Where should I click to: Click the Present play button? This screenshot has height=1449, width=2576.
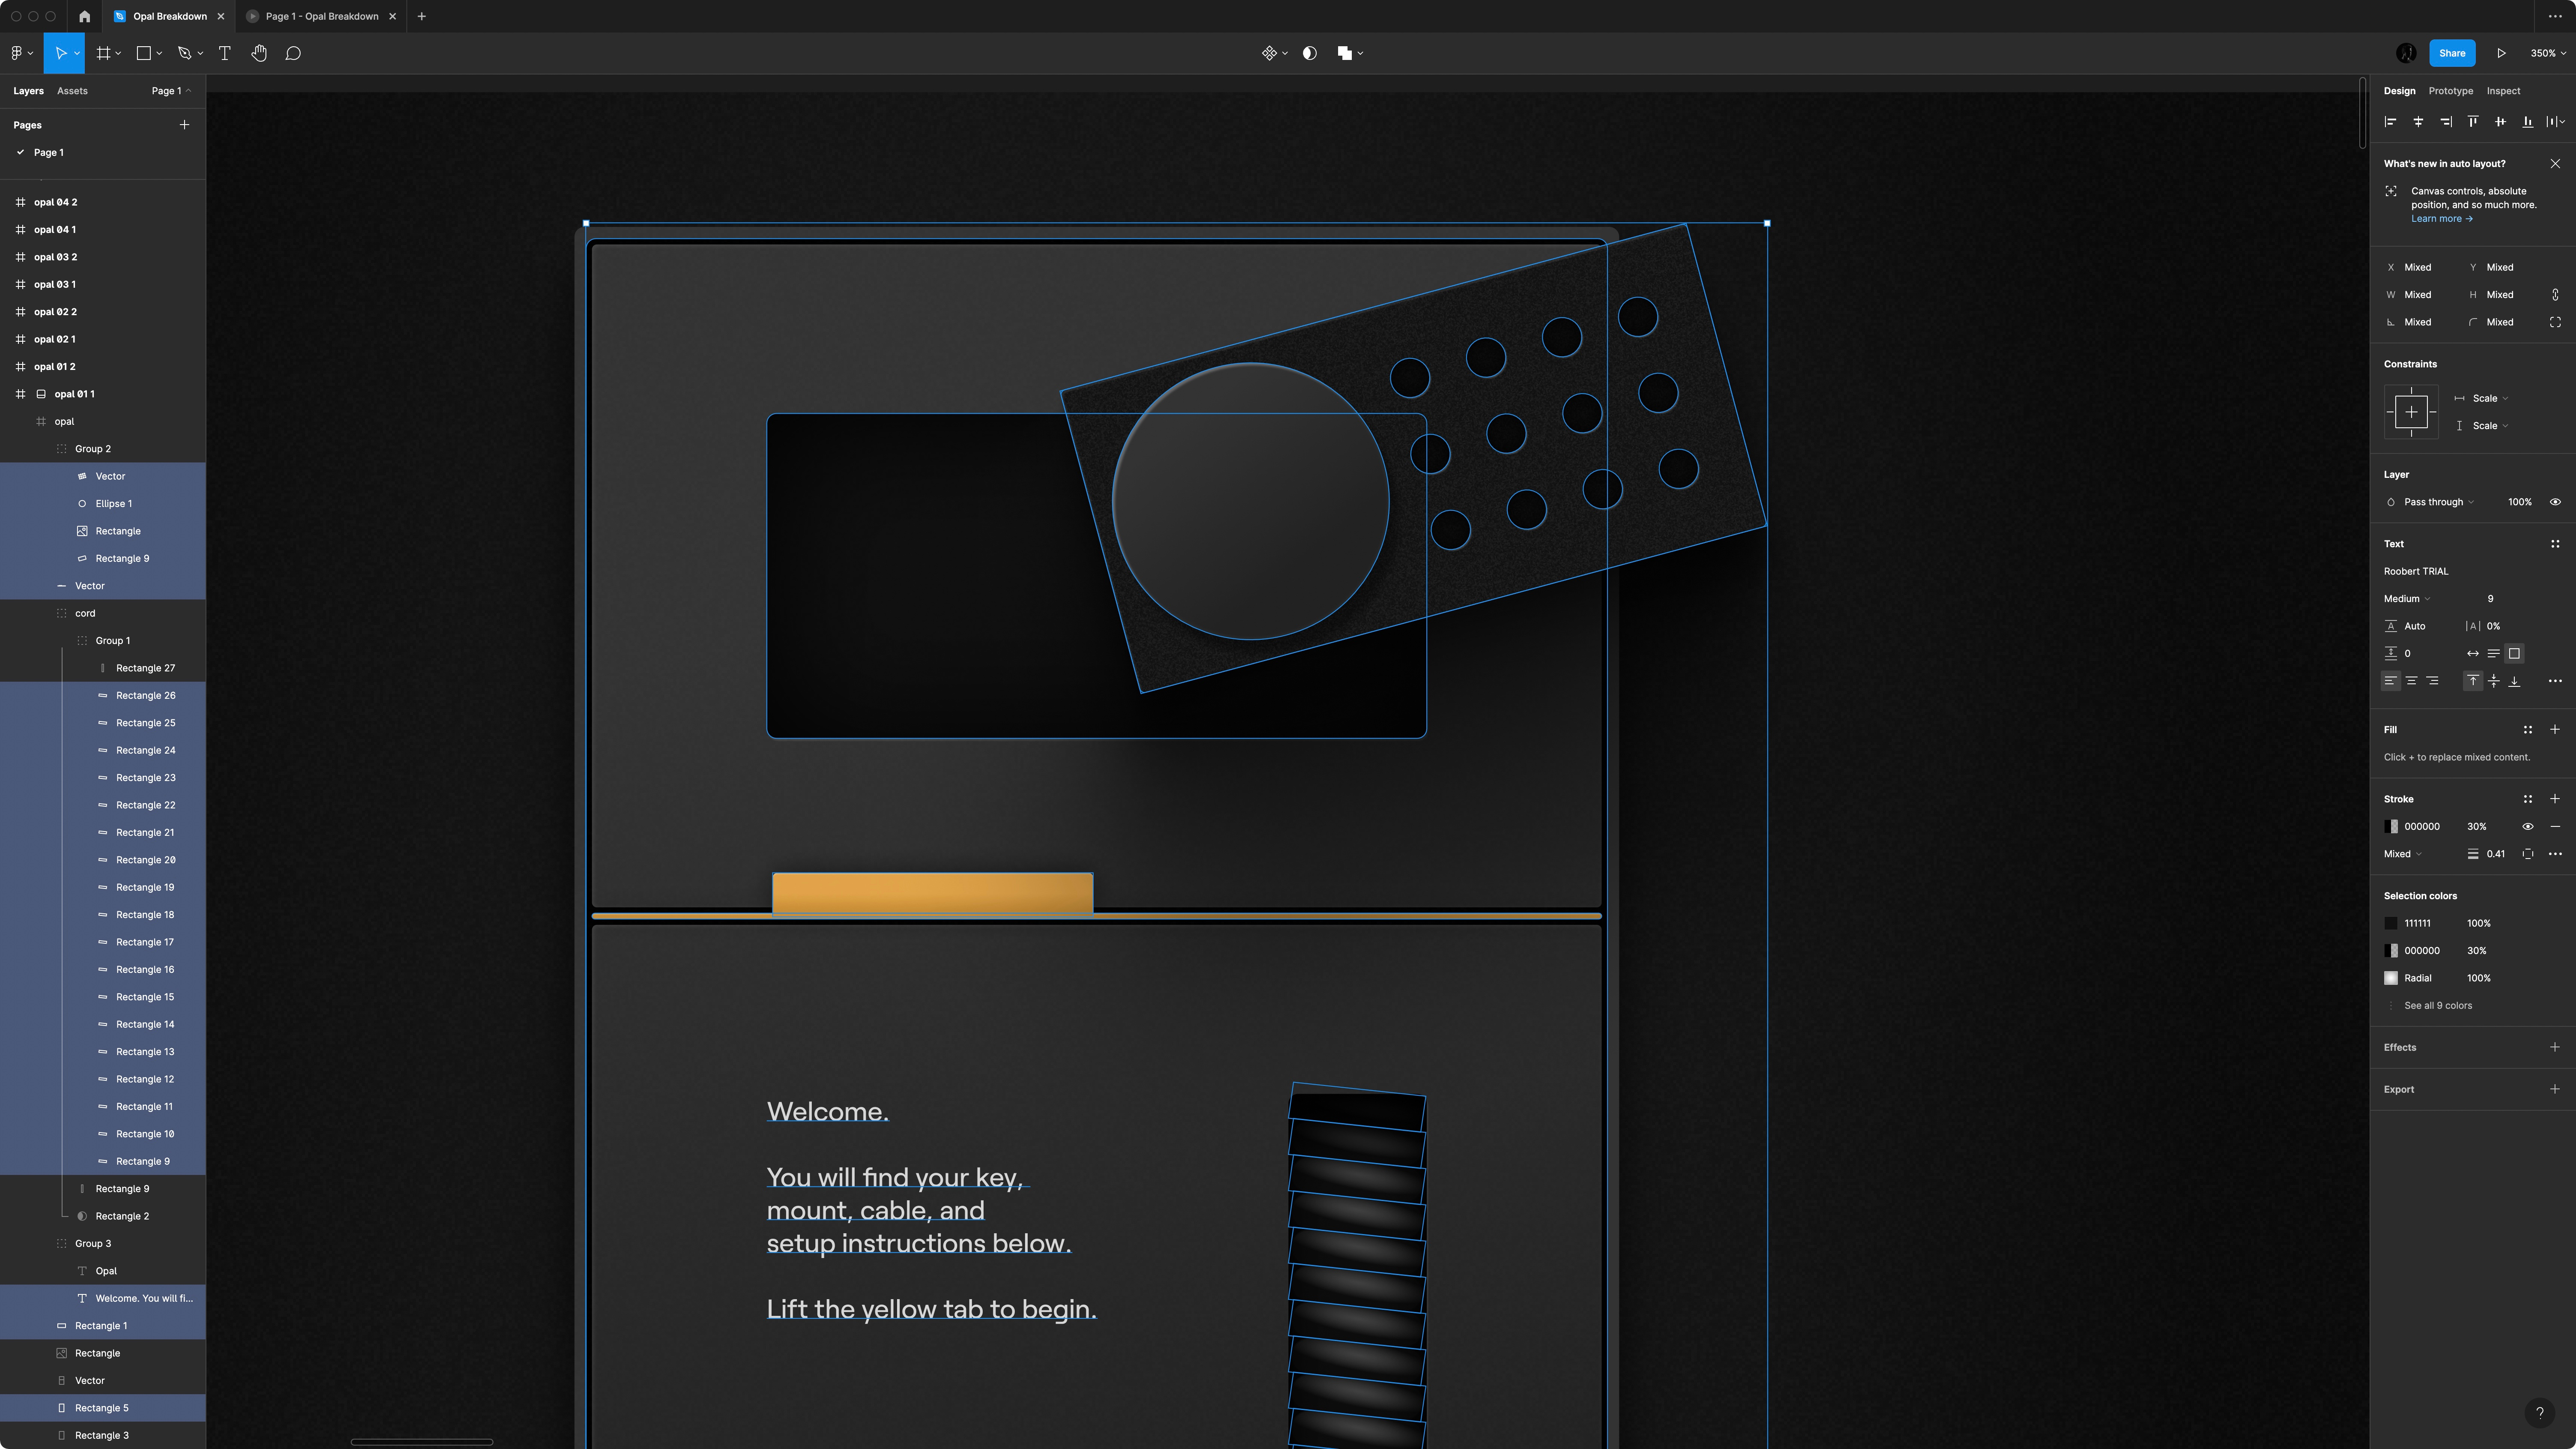coord(2501,53)
